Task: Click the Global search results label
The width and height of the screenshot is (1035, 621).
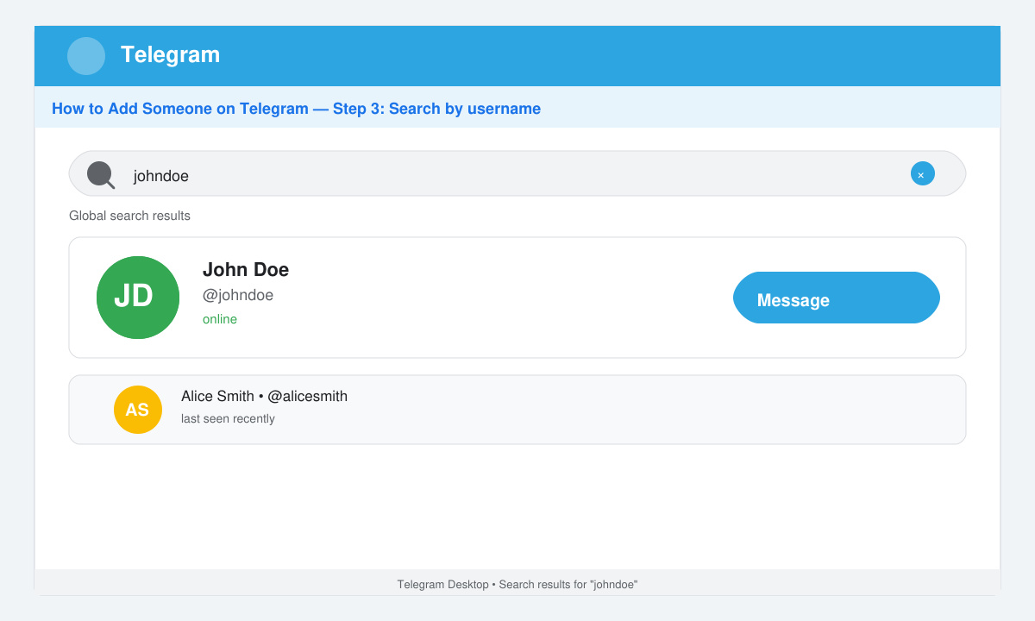Action: click(x=129, y=216)
